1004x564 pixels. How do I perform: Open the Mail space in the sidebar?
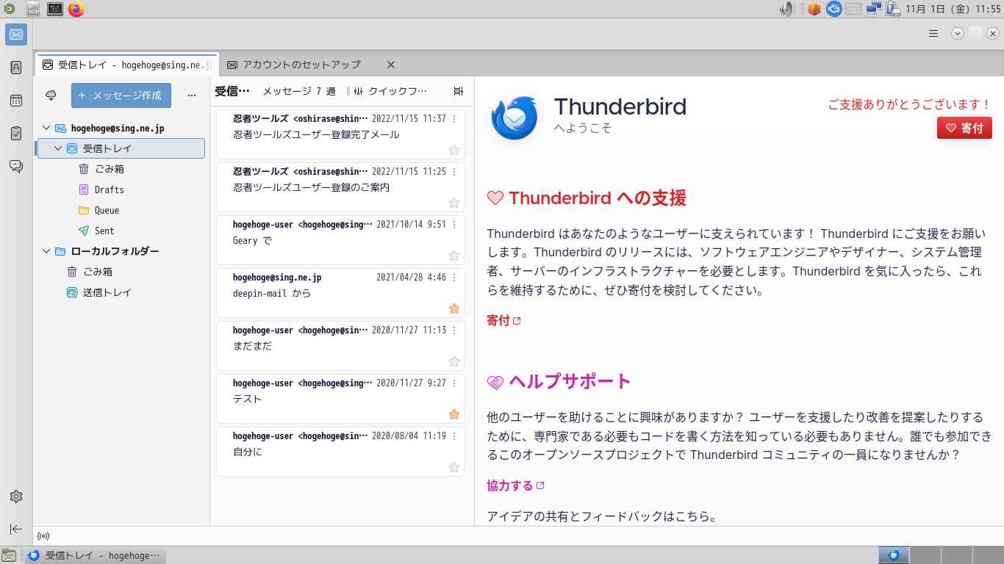(x=16, y=35)
